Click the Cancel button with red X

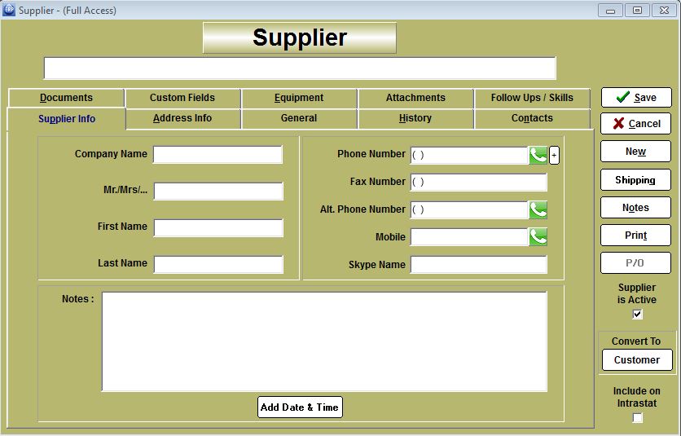click(636, 124)
